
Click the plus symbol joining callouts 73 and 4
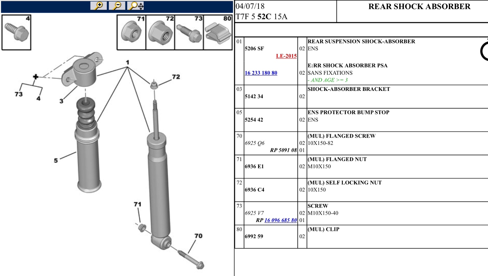tap(36, 77)
